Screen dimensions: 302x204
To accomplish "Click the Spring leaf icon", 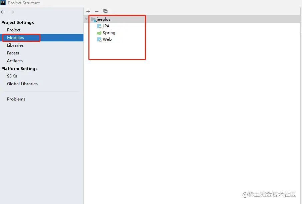I will (x=99, y=33).
